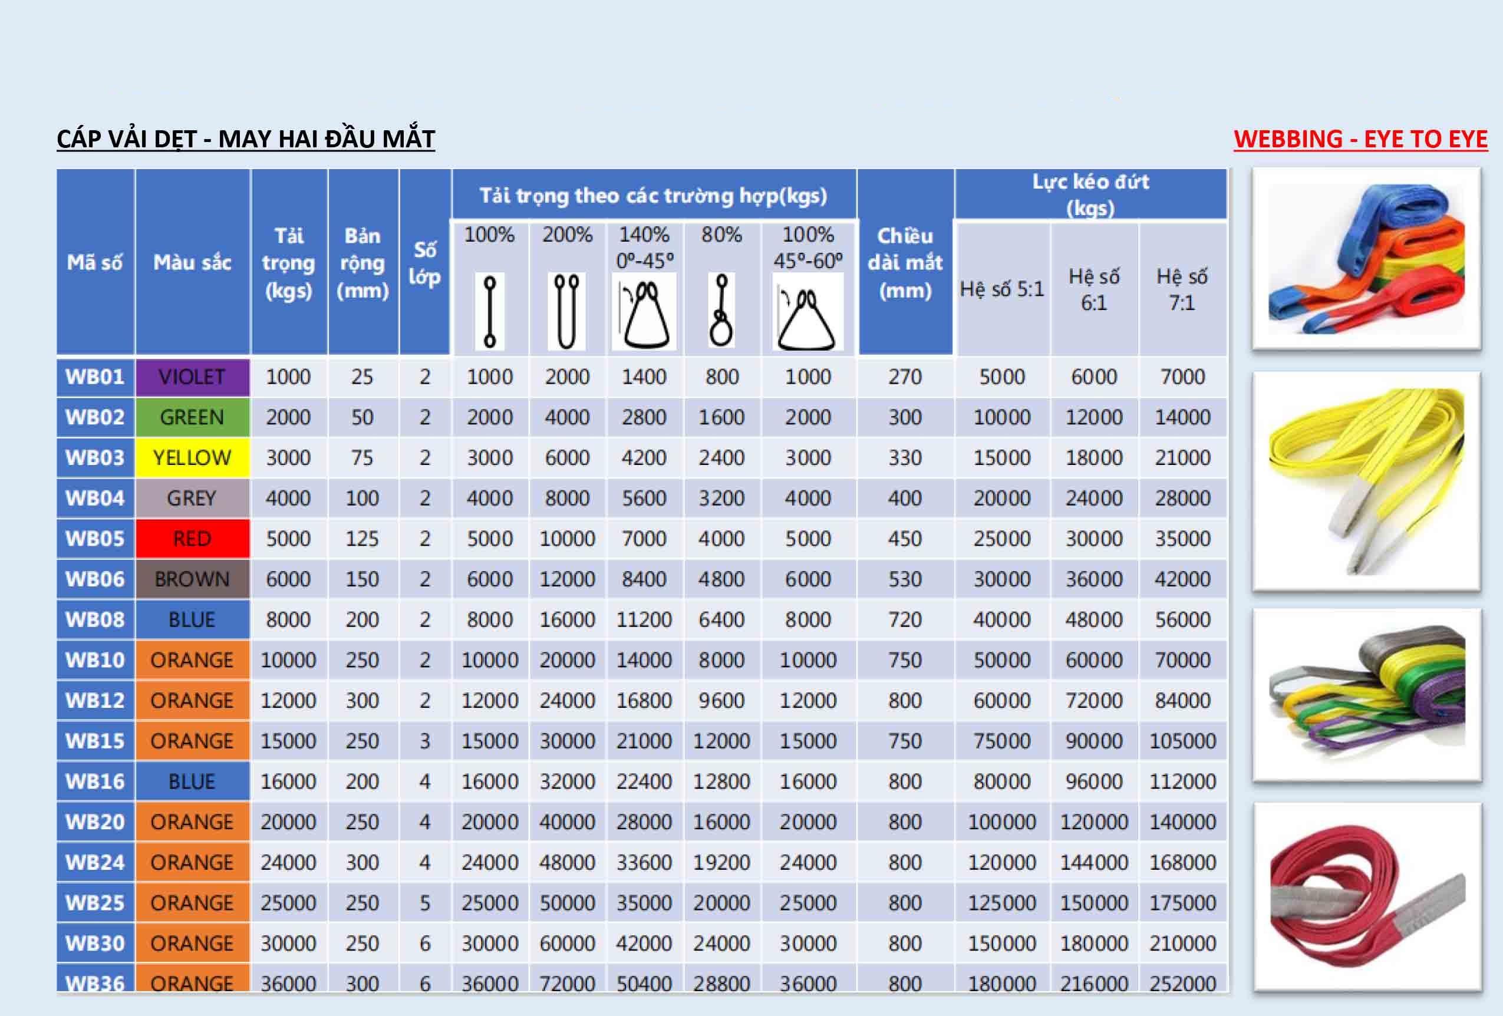Viewport: 1503px width, 1016px height.
Task: Click the 'Hệ số 5:1' header
Action: pos(1002,289)
